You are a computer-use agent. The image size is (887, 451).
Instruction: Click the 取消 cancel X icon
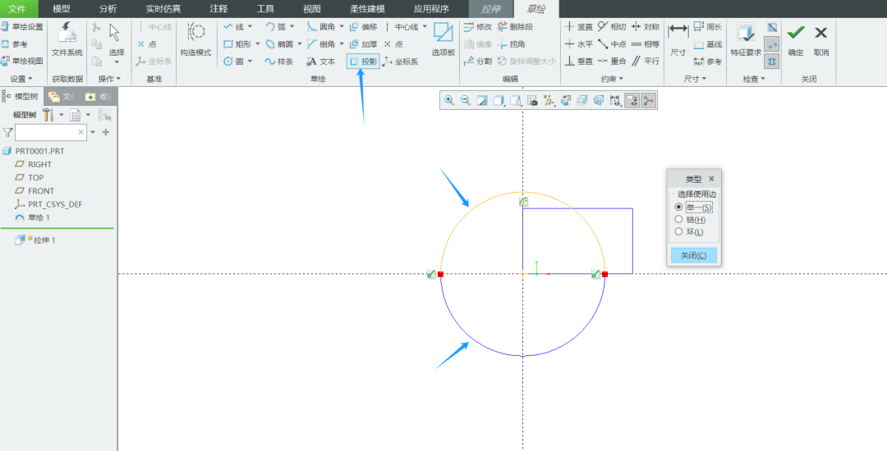pos(820,33)
